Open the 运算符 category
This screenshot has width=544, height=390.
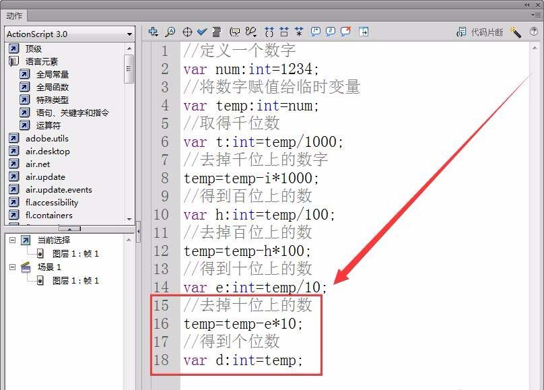[x=48, y=125]
